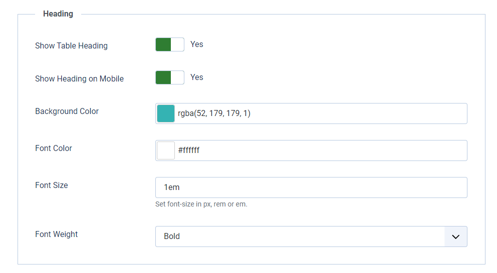Click the rgba Background Color text field
The width and height of the screenshot is (497, 273).
pos(321,113)
